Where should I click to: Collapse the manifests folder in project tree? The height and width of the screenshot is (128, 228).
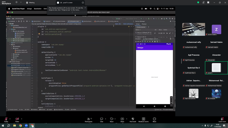pos(10,26)
